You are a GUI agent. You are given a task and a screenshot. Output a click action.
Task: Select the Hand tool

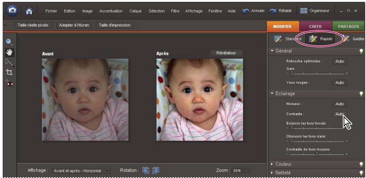(9, 53)
